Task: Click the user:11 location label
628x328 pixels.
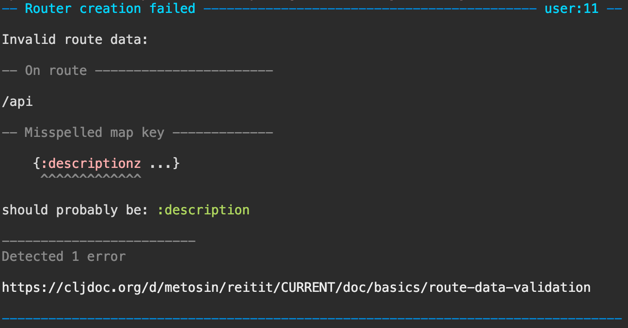Action: [571, 8]
